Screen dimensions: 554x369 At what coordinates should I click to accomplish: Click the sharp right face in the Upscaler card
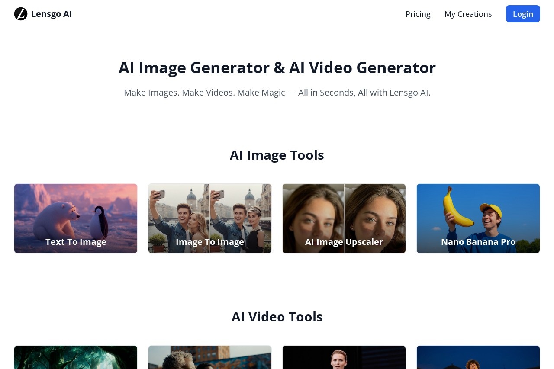[374, 212]
